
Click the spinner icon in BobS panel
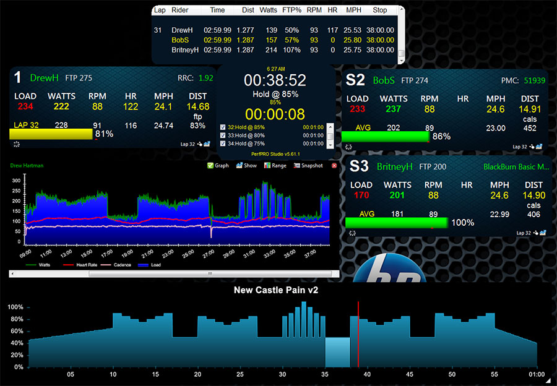point(348,147)
